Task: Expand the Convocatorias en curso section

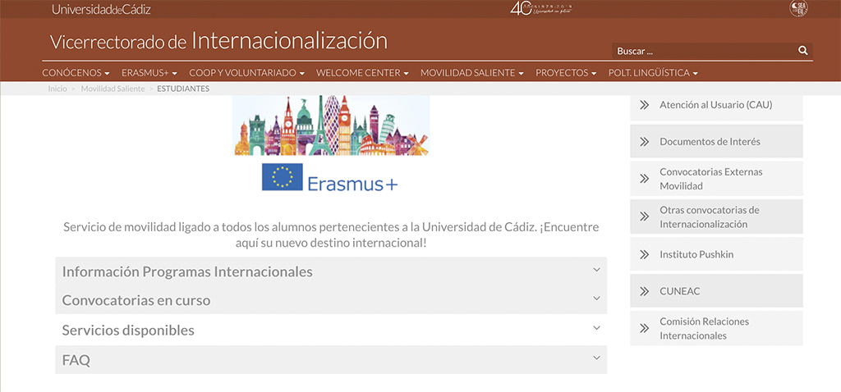Action: tap(330, 300)
